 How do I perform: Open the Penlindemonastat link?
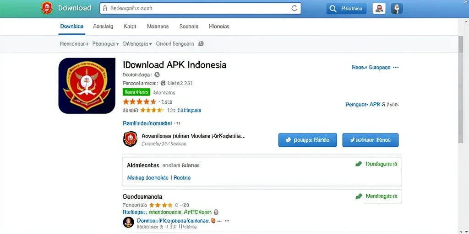click(147, 123)
